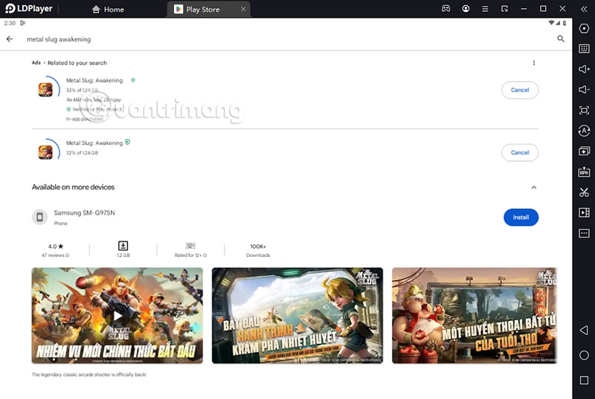Click the legendary classic arcade shooter description

coord(89,374)
